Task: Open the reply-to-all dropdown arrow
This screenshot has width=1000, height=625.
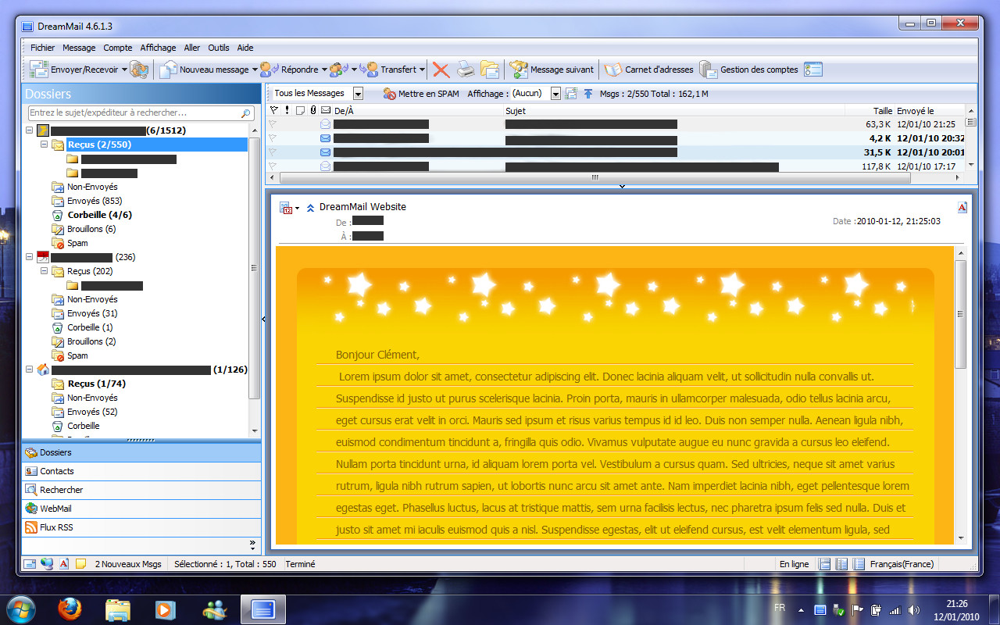Action: tap(353, 70)
